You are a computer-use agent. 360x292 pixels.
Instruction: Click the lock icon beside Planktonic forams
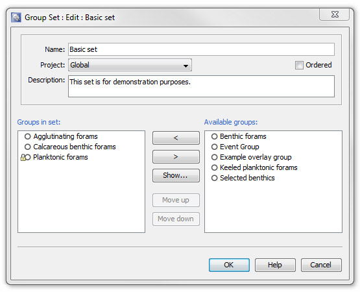click(23, 158)
